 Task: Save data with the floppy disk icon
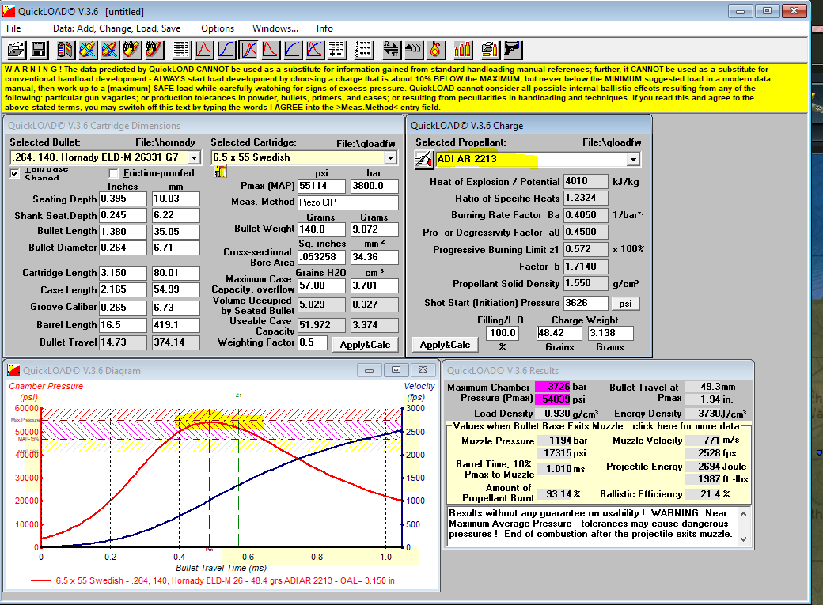pos(39,50)
